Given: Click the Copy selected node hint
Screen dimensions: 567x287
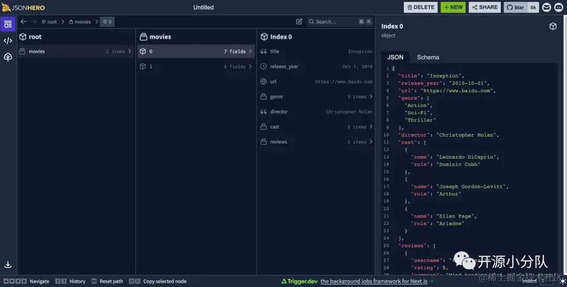Looking at the screenshot, I should pos(158,281).
